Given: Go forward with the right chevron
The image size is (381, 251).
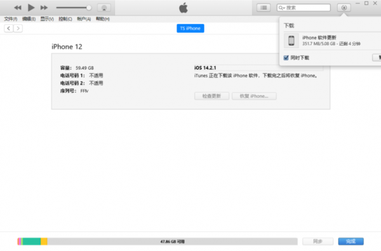Looking at the screenshot, I should coord(18,29).
